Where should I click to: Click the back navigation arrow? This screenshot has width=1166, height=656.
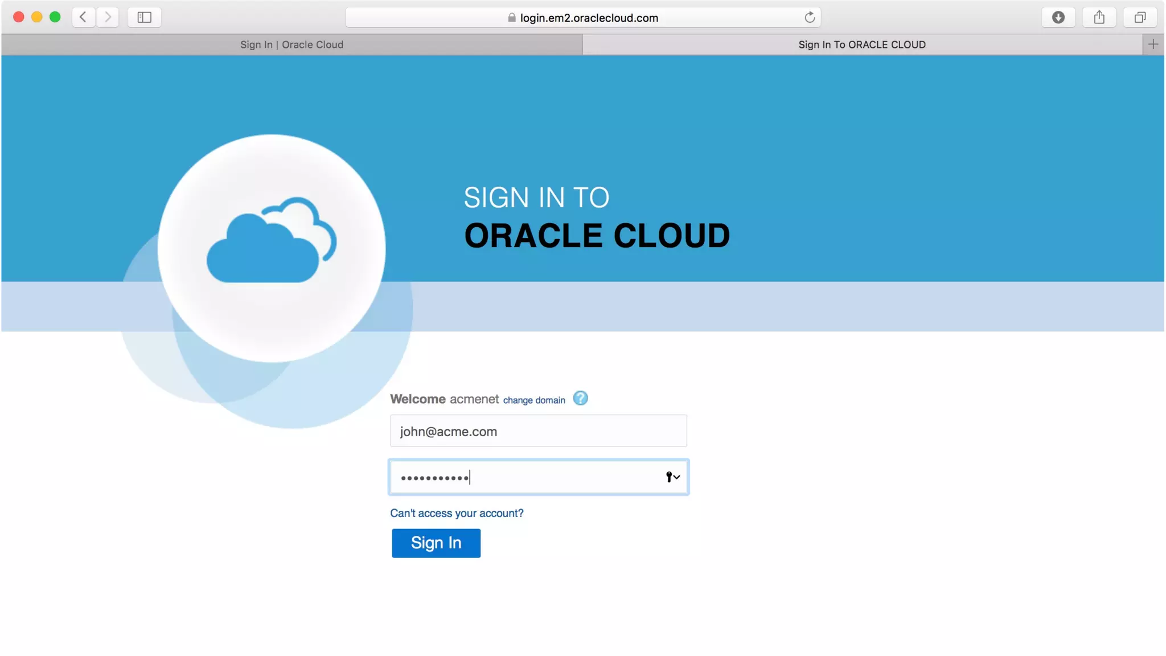[83, 17]
